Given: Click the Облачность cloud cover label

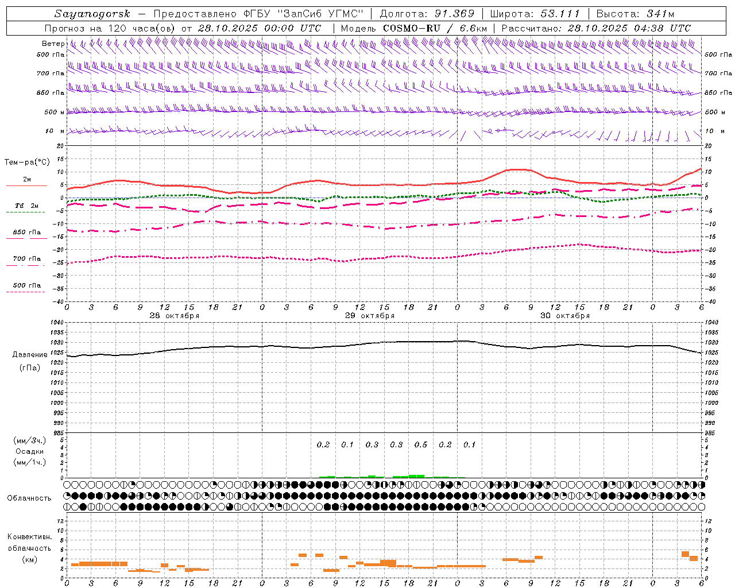Looking at the screenshot, I should (29, 498).
